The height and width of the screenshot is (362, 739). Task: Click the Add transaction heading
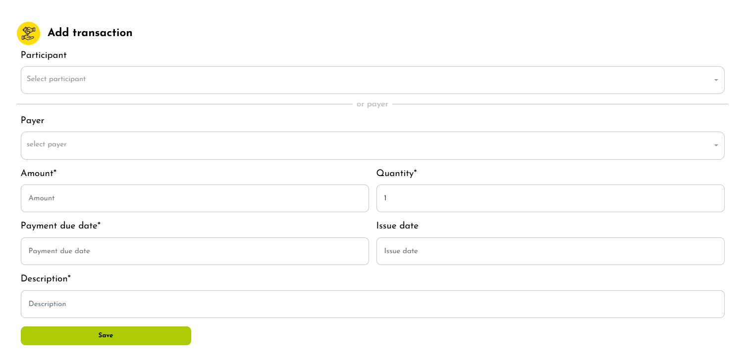point(90,33)
